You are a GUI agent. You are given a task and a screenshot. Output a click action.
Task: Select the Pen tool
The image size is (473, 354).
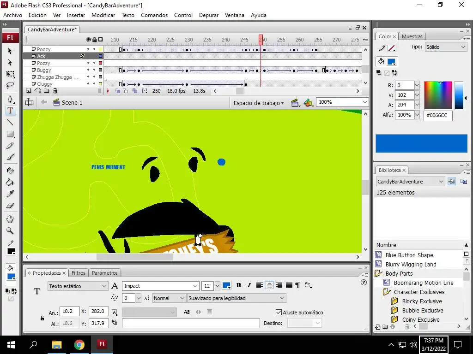(10, 99)
